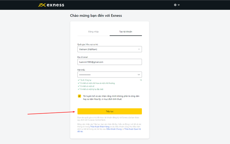
Task: Click the email address input field
Action: click(109, 62)
